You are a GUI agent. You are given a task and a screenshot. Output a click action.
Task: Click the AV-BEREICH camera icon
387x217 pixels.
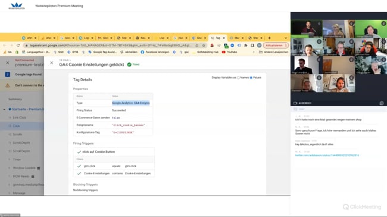click(295, 103)
